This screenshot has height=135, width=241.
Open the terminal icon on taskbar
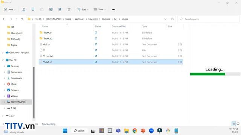click(x=160, y=130)
